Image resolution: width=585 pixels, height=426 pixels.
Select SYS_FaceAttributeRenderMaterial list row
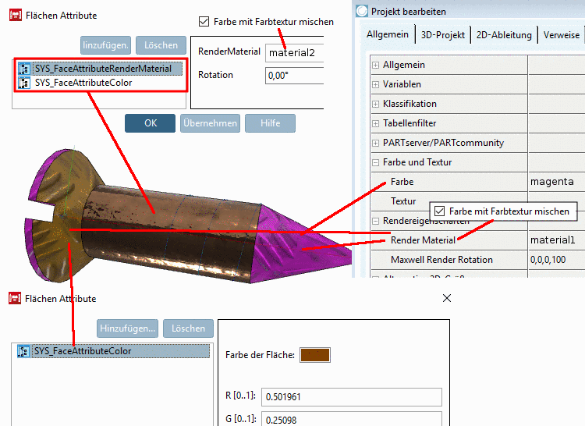100,69
